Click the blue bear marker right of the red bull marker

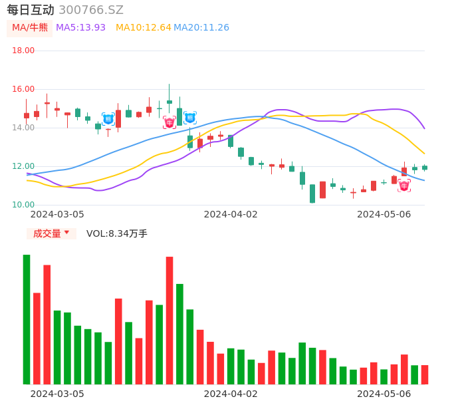pyautogui.click(x=190, y=118)
